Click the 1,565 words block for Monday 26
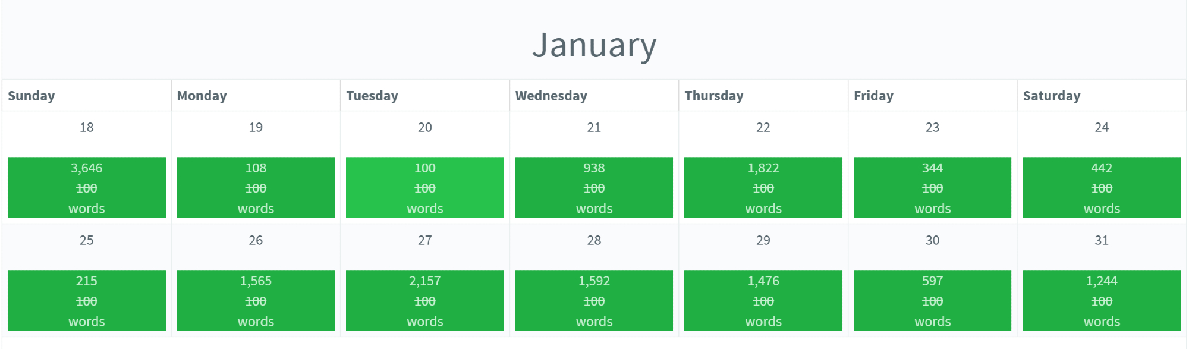 coord(256,301)
